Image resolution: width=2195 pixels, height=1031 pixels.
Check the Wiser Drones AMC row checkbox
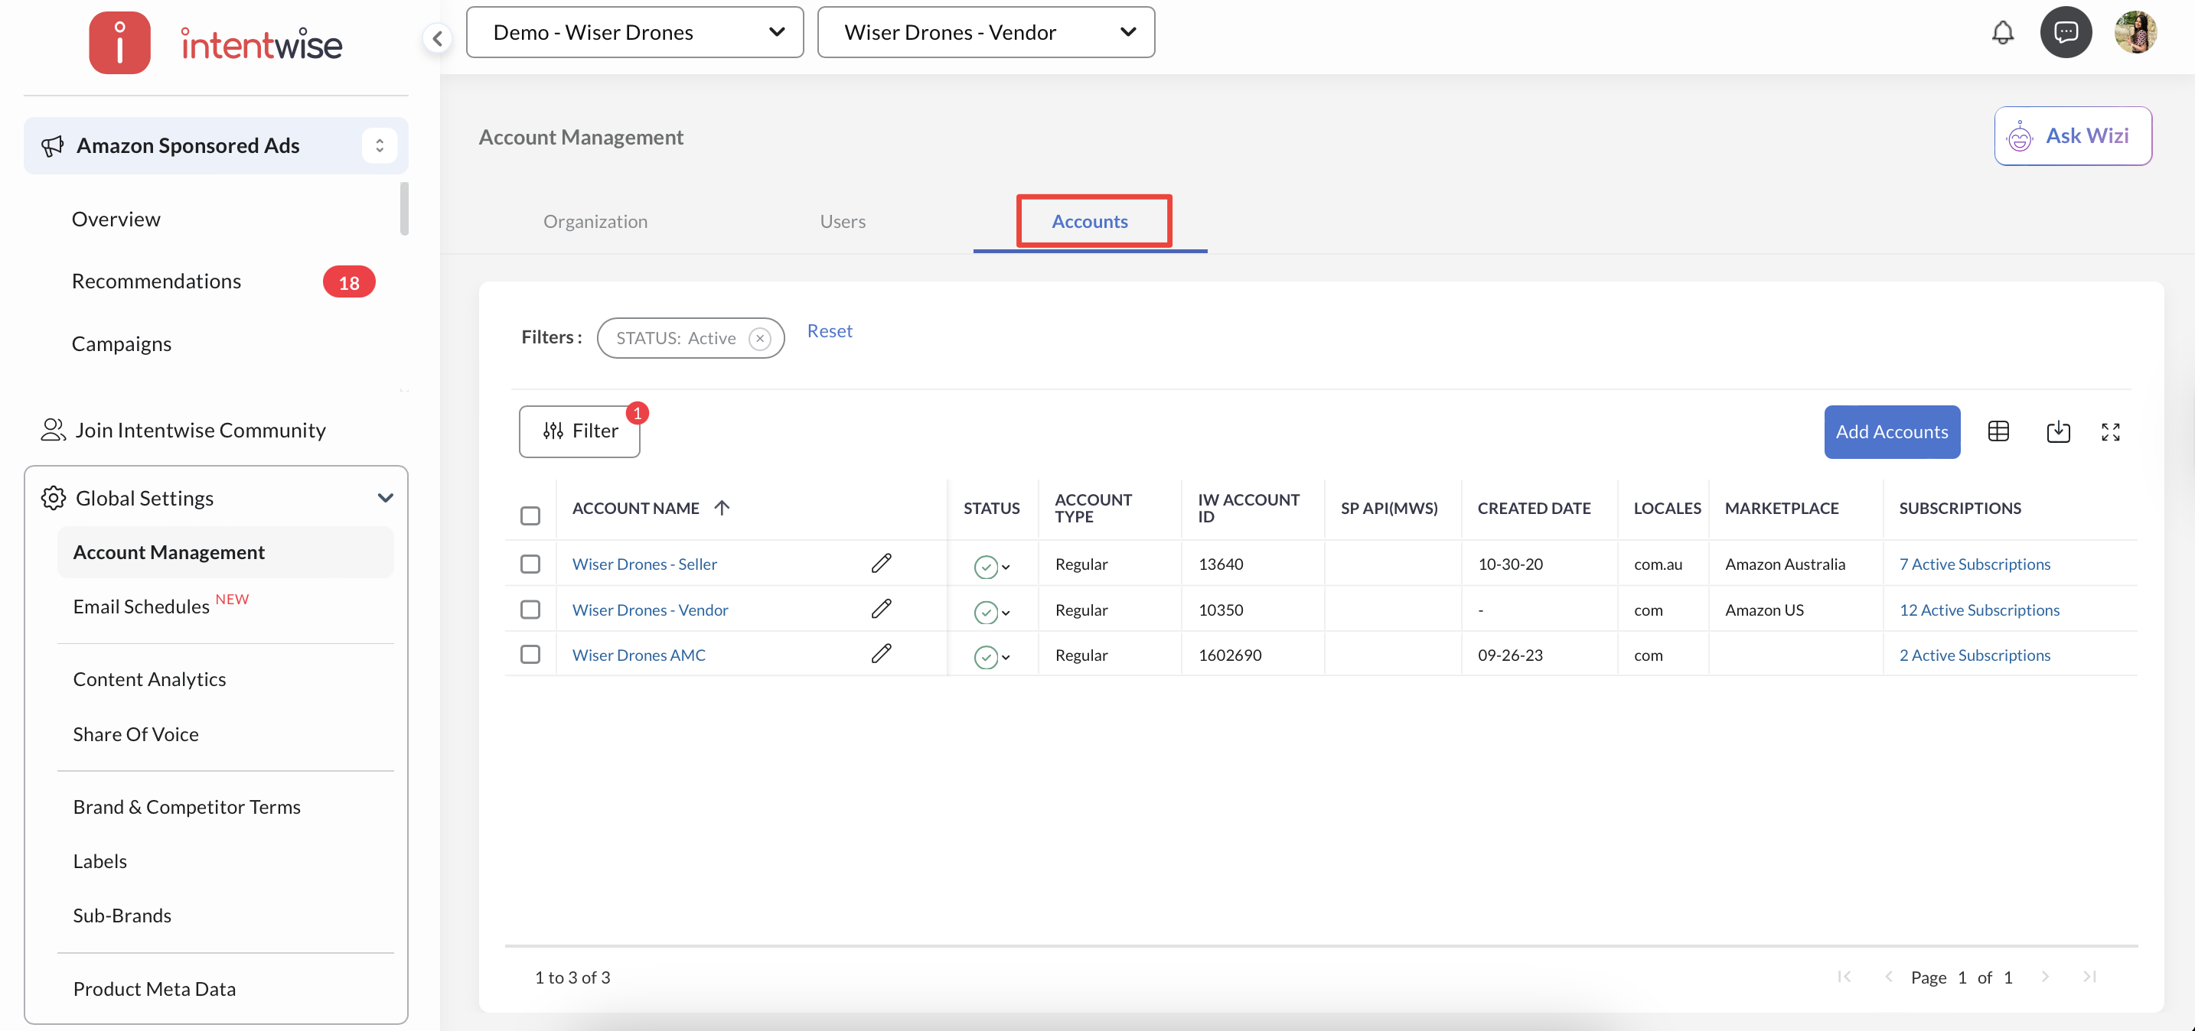point(530,654)
